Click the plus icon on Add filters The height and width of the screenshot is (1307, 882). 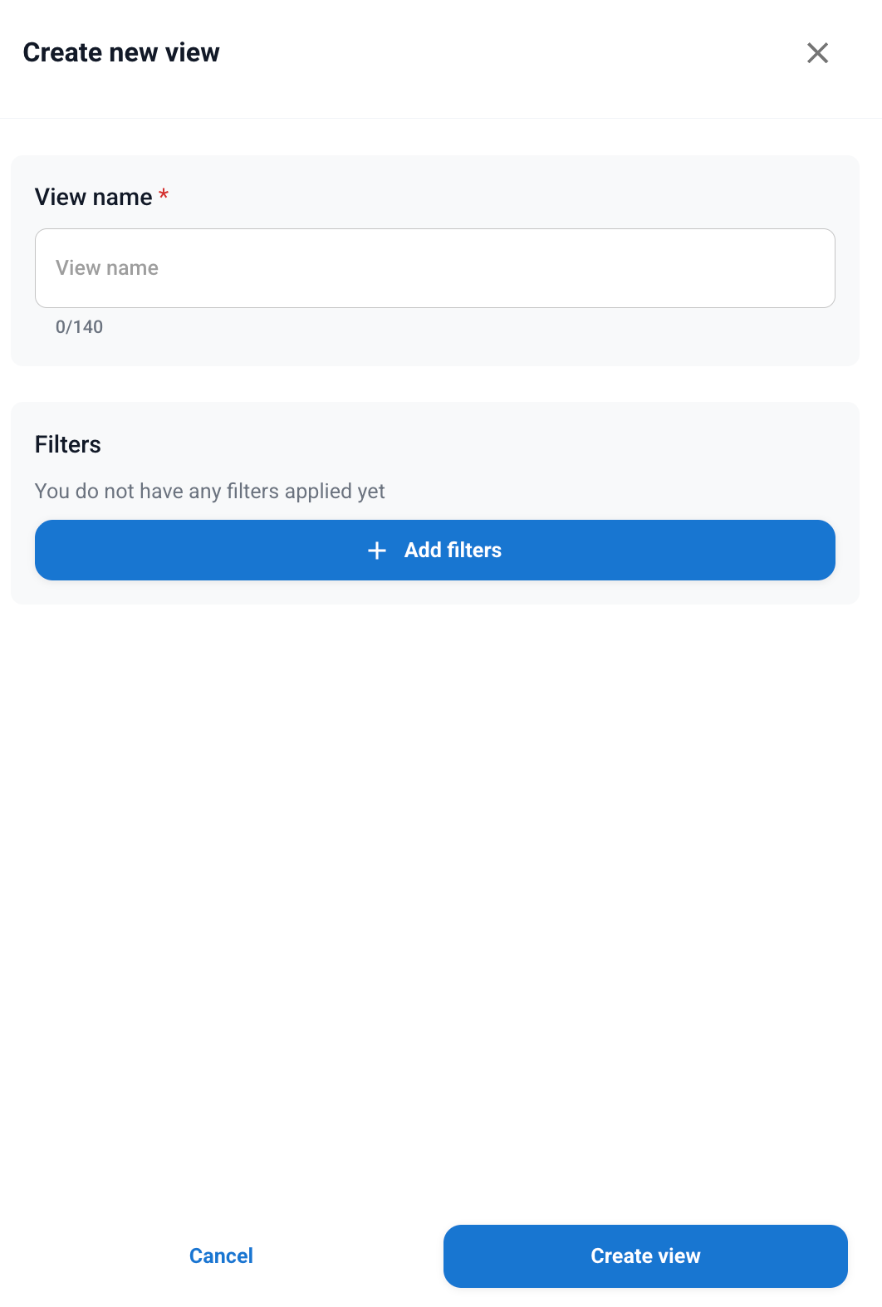(377, 551)
